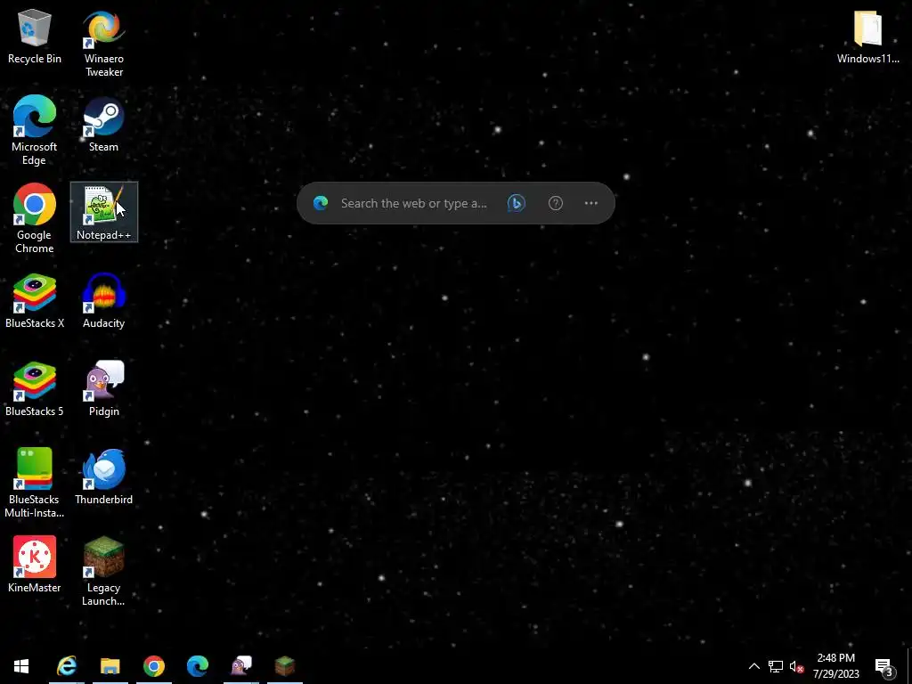The height and width of the screenshot is (684, 912).
Task: Open the Windows Start menu
Action: tap(21, 666)
